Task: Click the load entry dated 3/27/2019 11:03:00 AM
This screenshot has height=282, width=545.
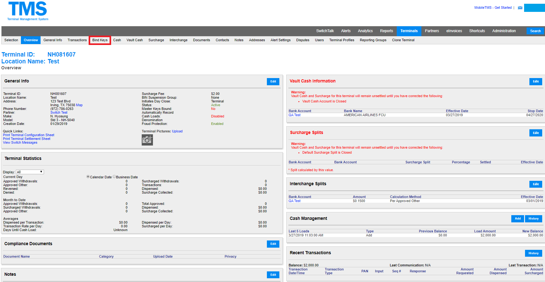Action: coord(306,235)
